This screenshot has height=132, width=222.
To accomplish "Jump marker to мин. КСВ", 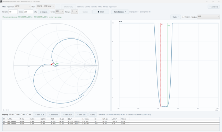I will click(x=39, y=114).
